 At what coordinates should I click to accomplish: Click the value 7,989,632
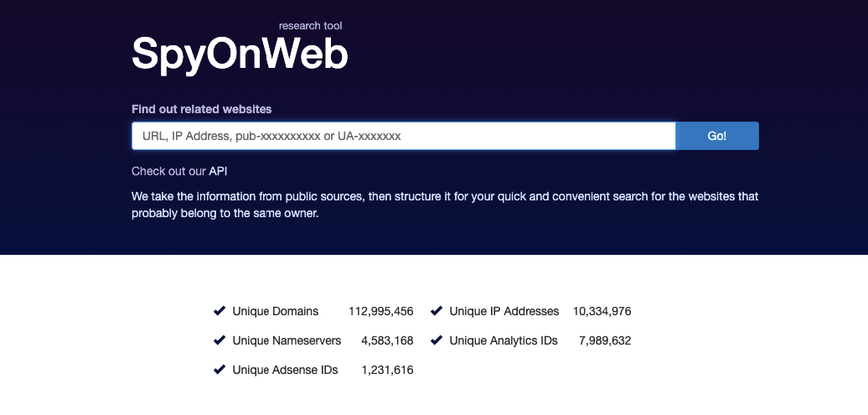[605, 340]
